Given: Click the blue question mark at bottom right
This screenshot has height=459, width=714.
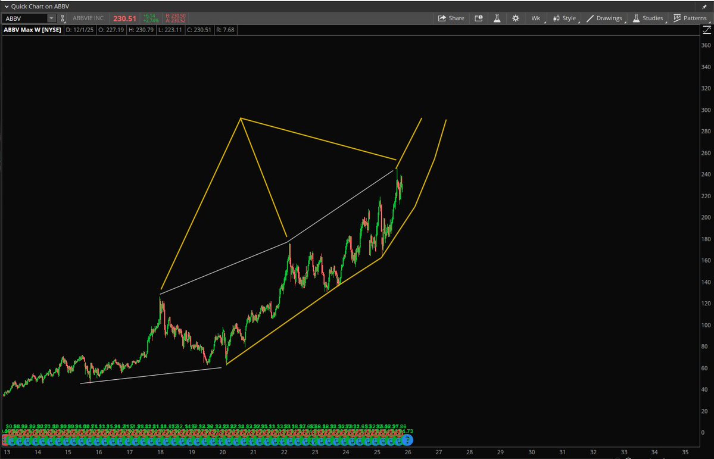Looking at the screenshot, I should [407, 440].
